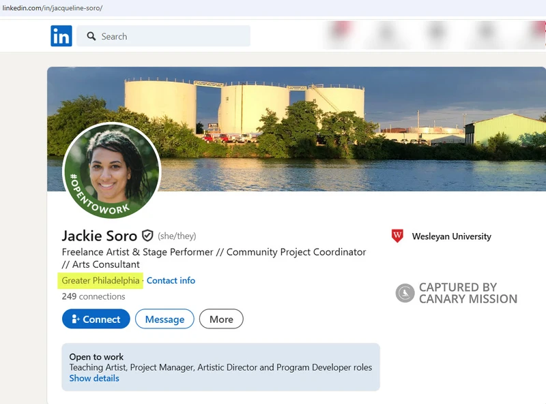The image size is (546, 404).
Task: Click the LinkedIn logo
Action: [x=60, y=36]
